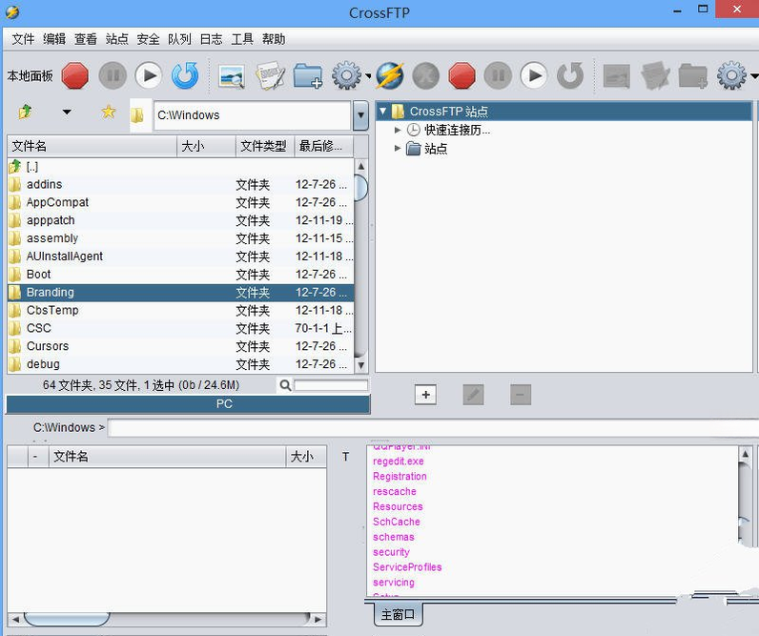Click the local edit file notepad icon

point(270,75)
